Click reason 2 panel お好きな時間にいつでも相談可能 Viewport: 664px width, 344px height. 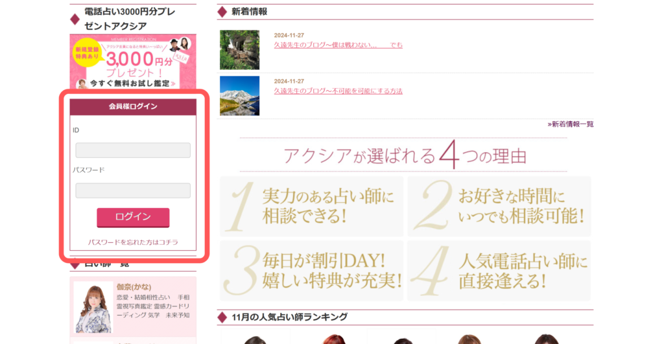point(499,206)
